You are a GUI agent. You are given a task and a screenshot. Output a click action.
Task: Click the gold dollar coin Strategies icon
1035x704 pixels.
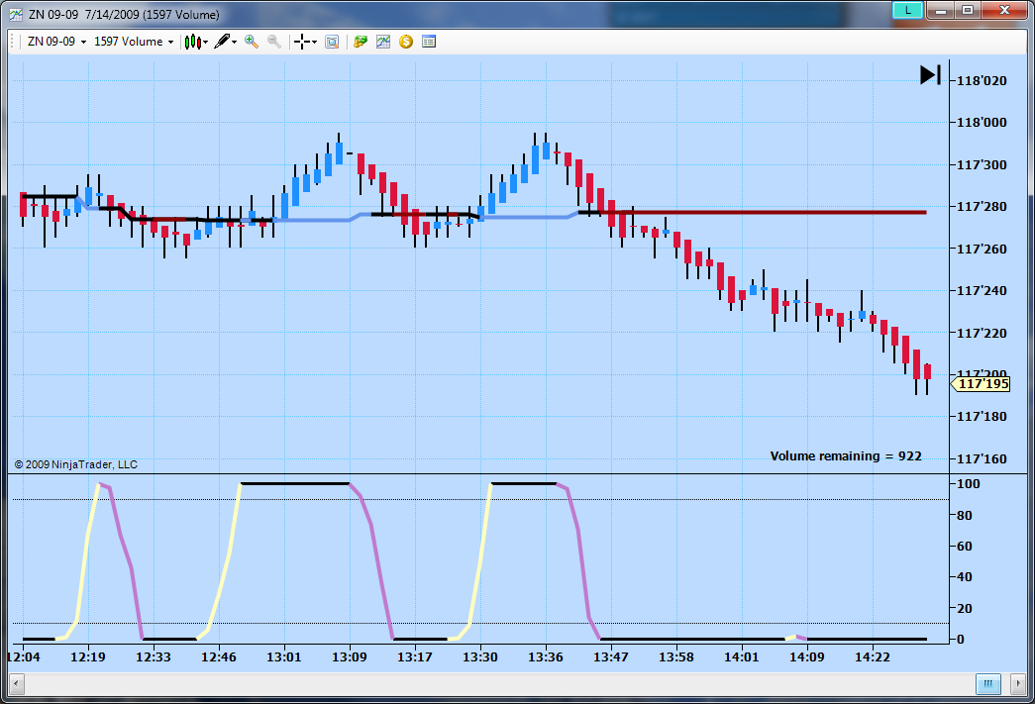[406, 42]
